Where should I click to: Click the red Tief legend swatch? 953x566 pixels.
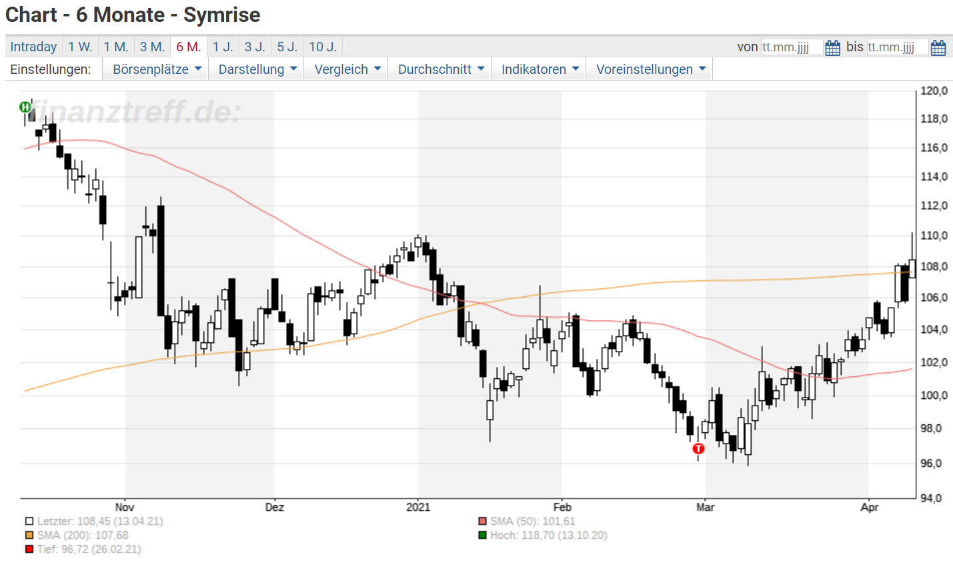pyautogui.click(x=29, y=549)
